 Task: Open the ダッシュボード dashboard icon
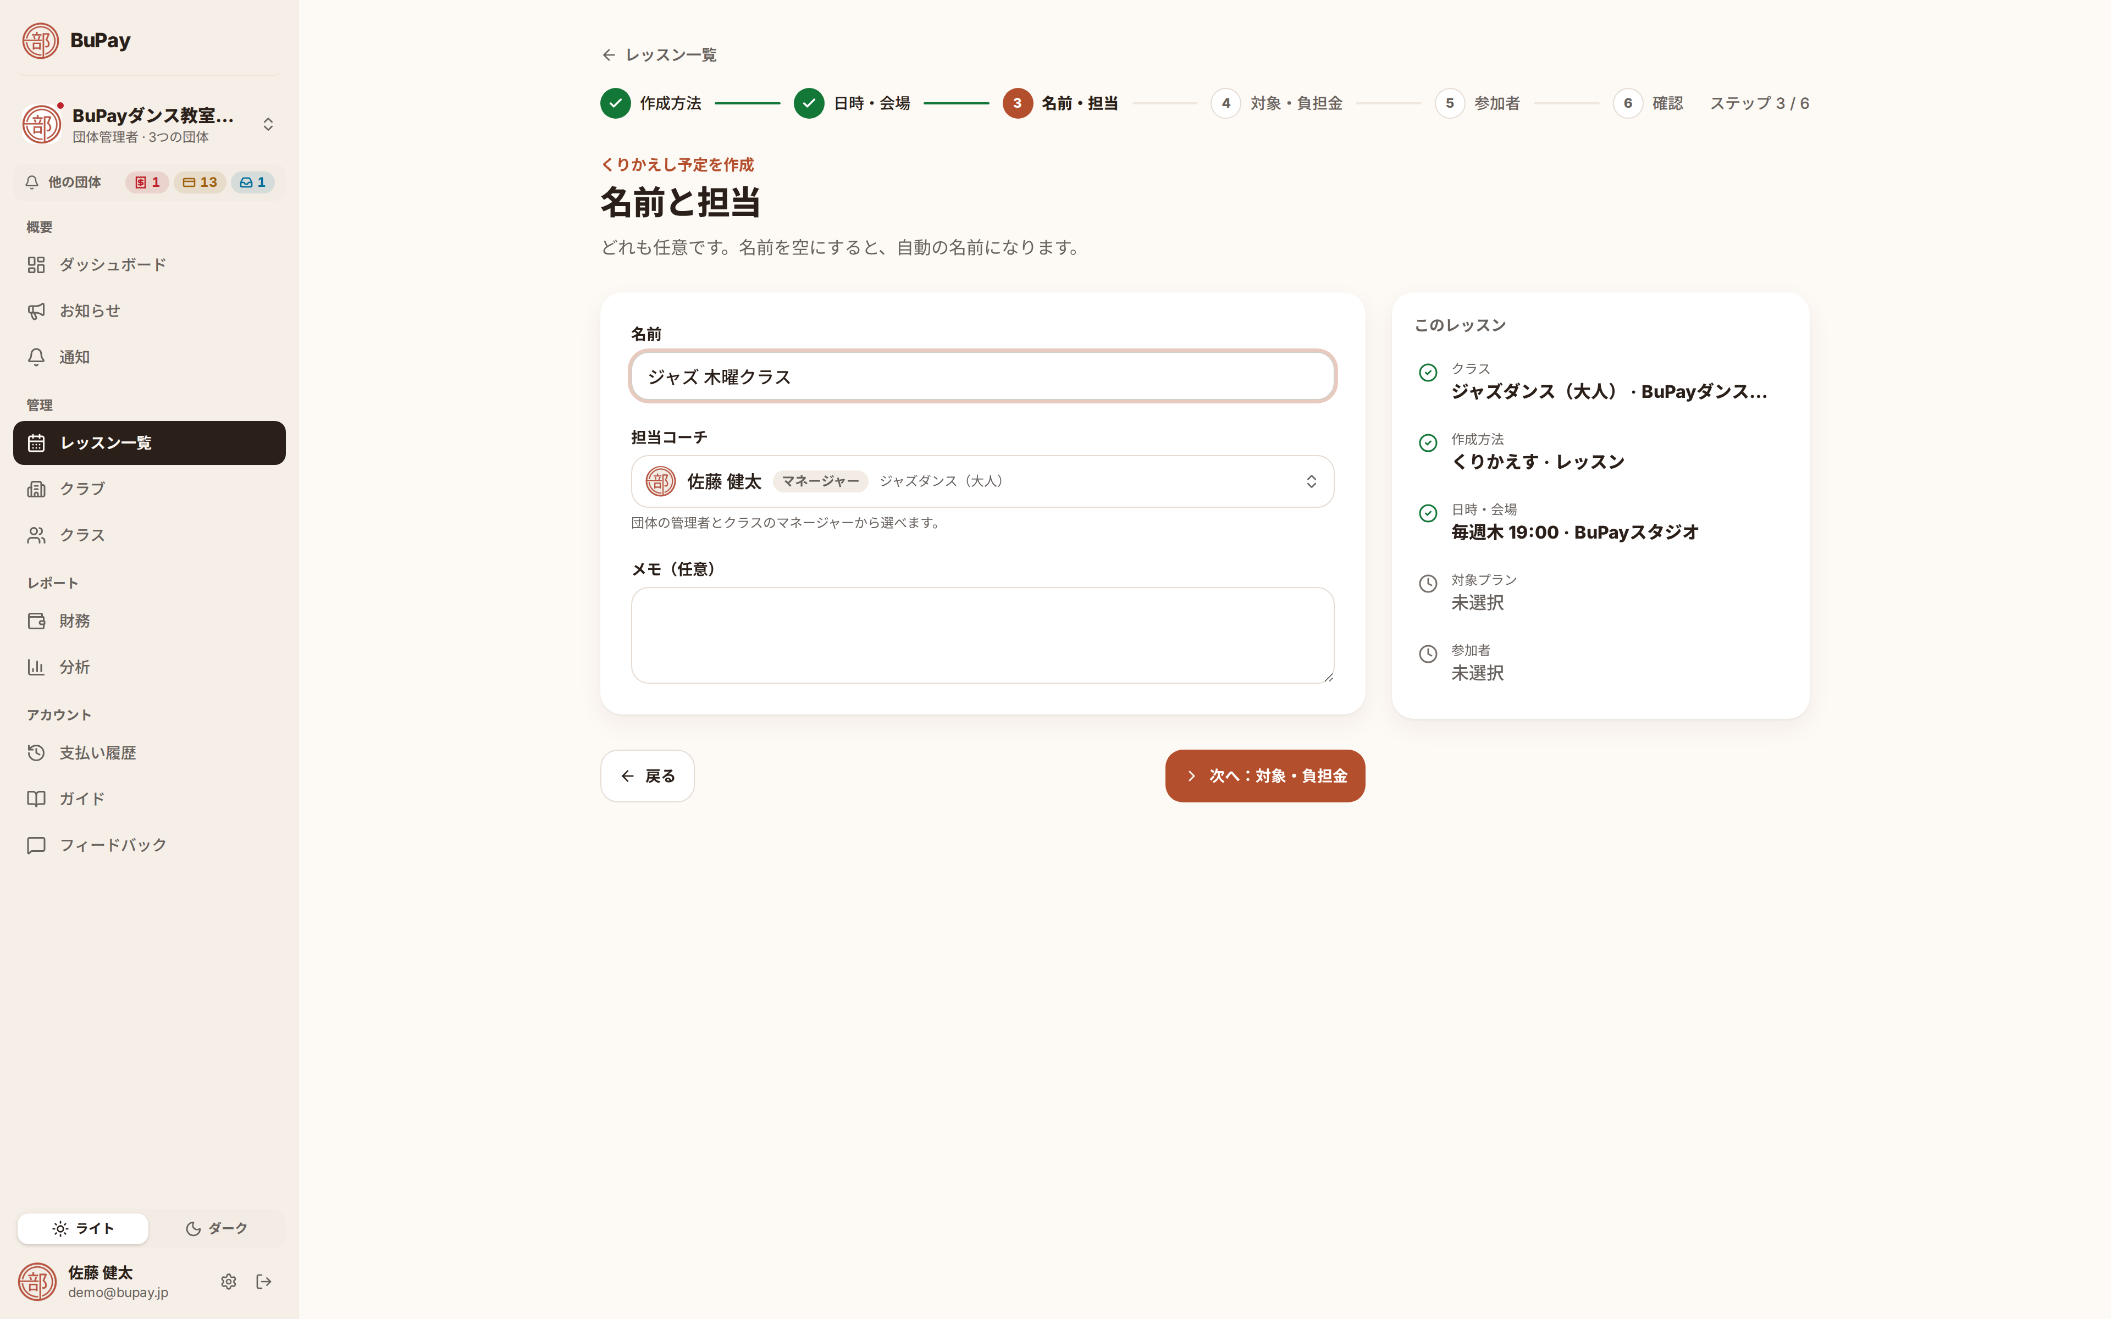click(36, 264)
